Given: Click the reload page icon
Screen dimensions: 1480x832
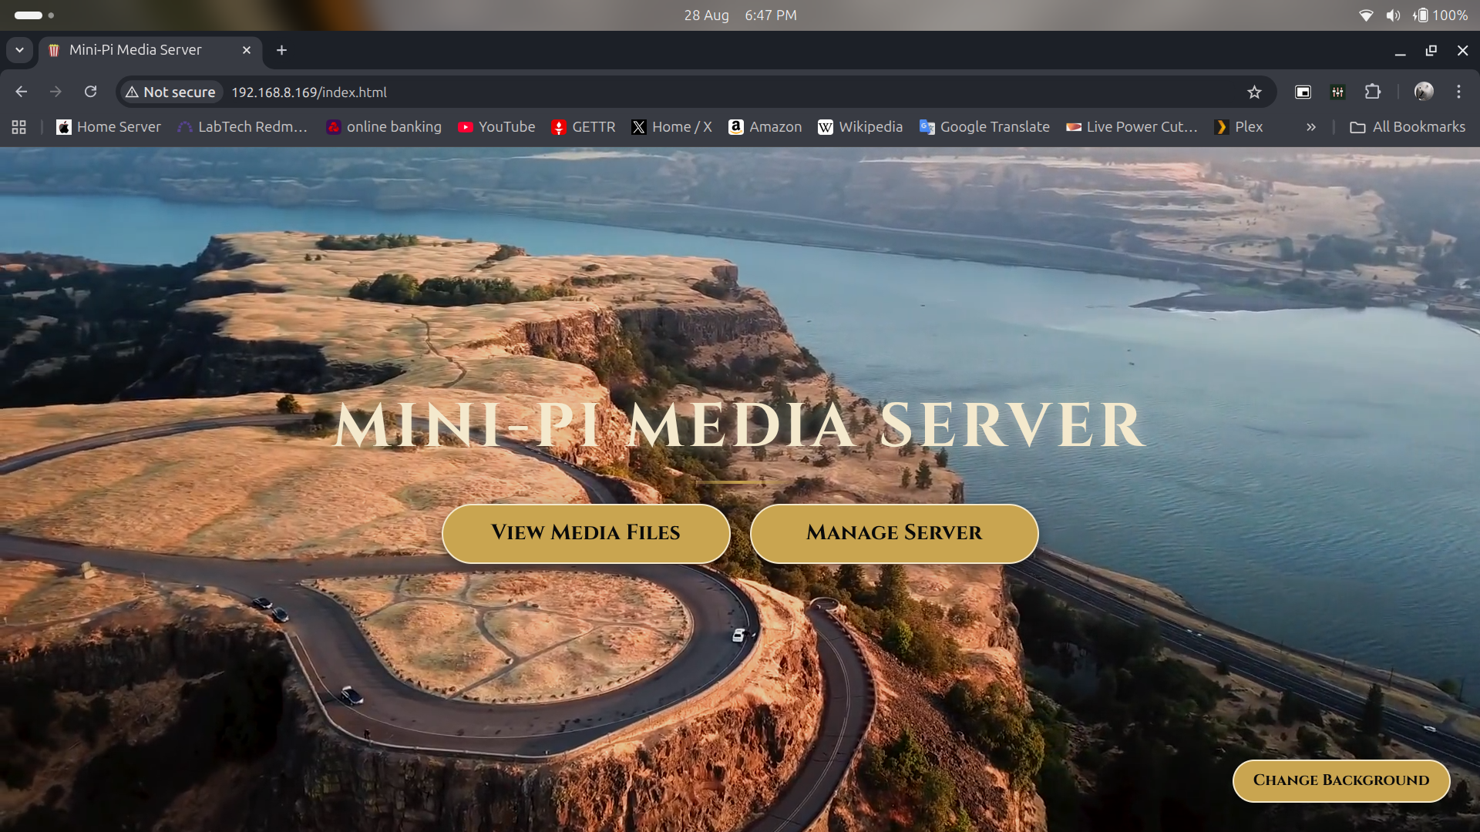Looking at the screenshot, I should pos(90,92).
